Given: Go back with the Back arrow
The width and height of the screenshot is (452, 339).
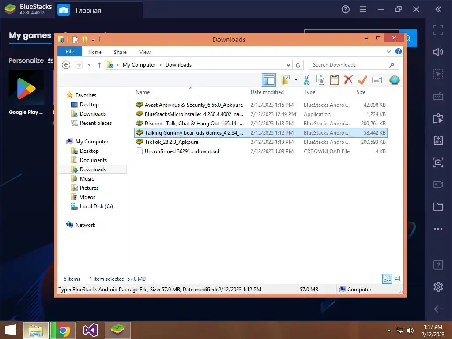Looking at the screenshot, I should pyautogui.click(x=66, y=65).
